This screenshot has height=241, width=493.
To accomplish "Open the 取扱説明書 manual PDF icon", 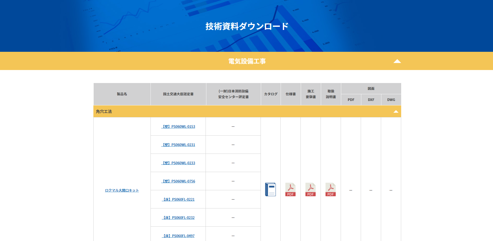I will click(330, 189).
